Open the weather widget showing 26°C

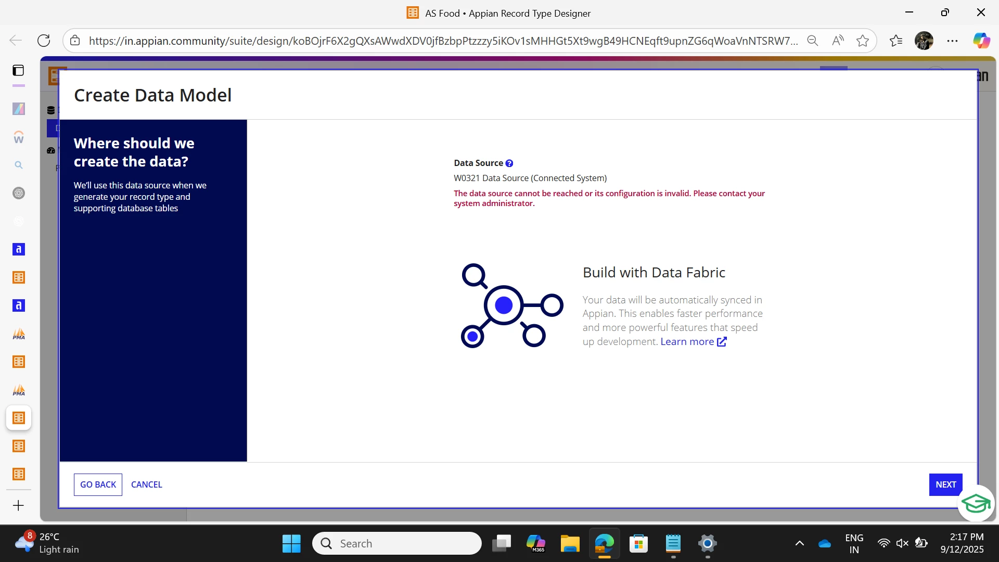point(48,543)
